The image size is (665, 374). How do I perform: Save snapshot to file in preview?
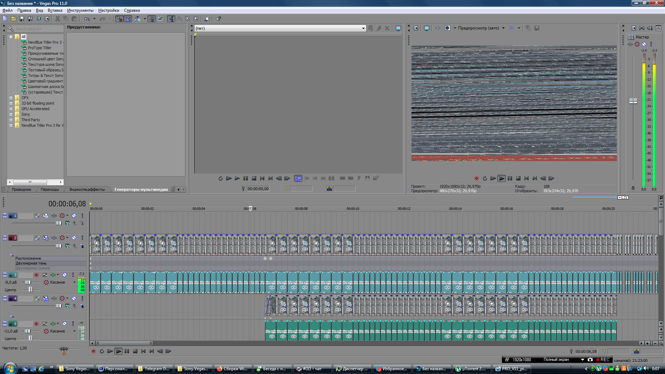click(537, 28)
